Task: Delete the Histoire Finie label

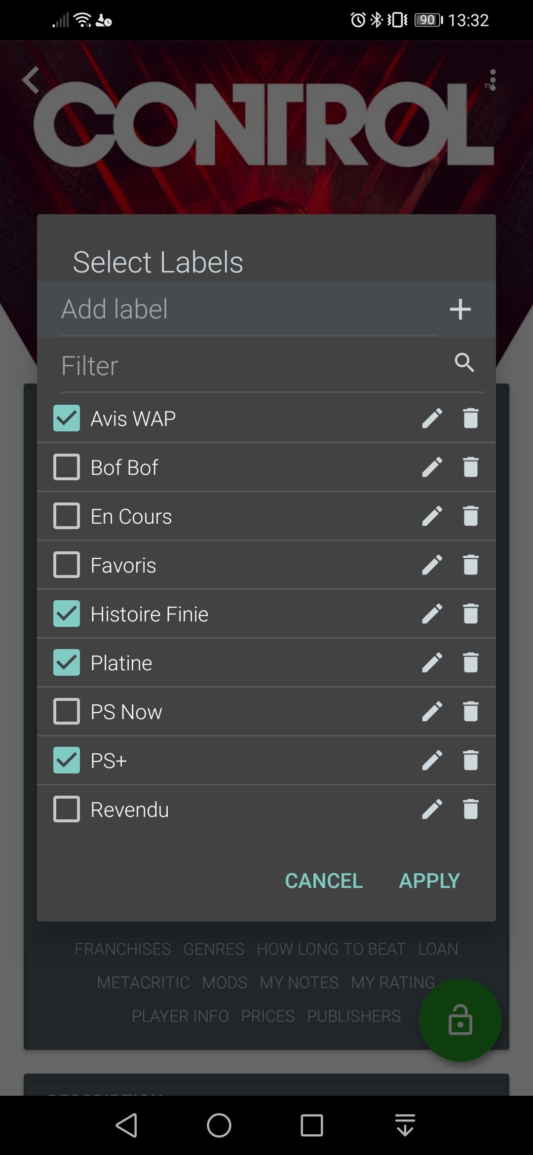Action: pos(471,614)
